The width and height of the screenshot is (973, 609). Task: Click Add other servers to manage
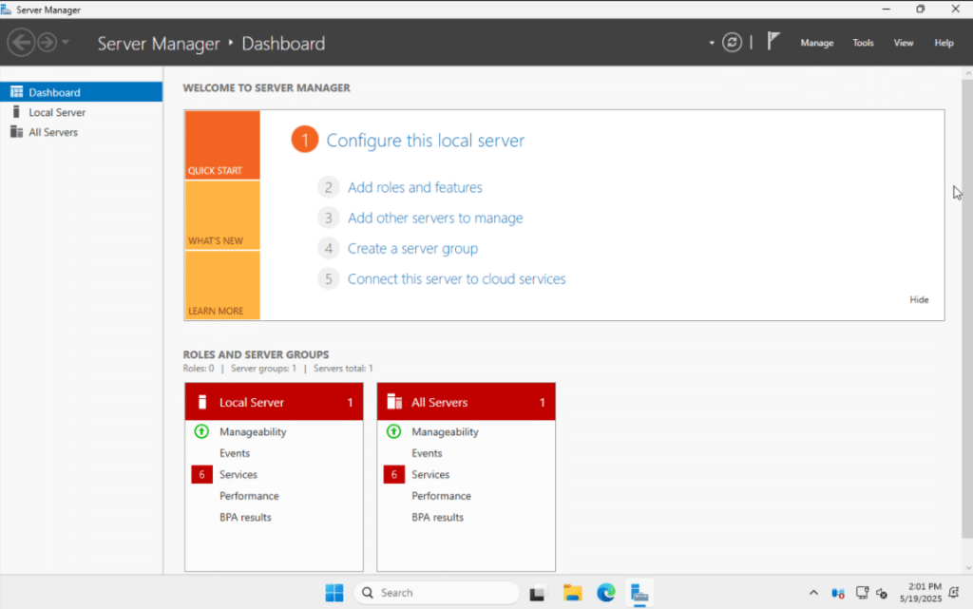coord(435,218)
